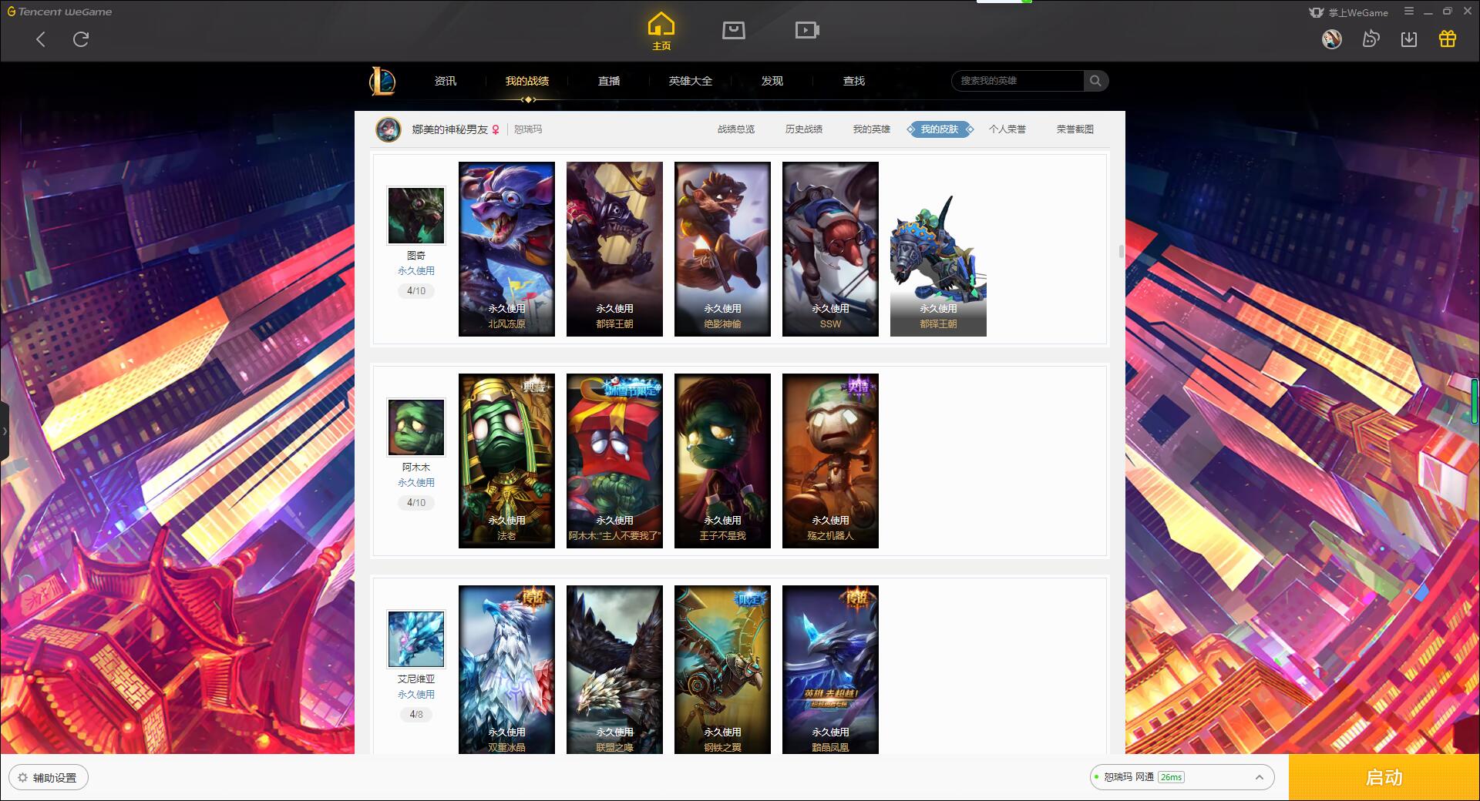The height and width of the screenshot is (801, 1480).
Task: Click the League of Legends logo
Action: (382, 81)
